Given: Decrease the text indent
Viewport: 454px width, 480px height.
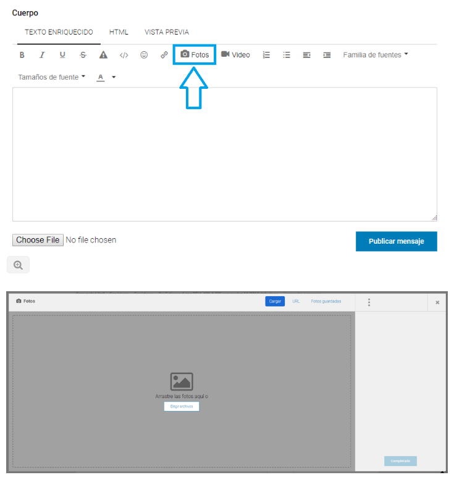Looking at the screenshot, I should [x=306, y=55].
